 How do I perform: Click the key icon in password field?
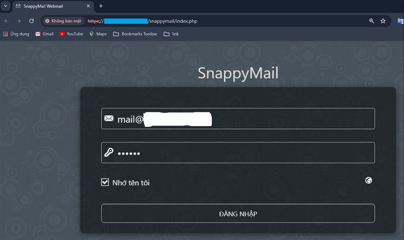click(109, 152)
